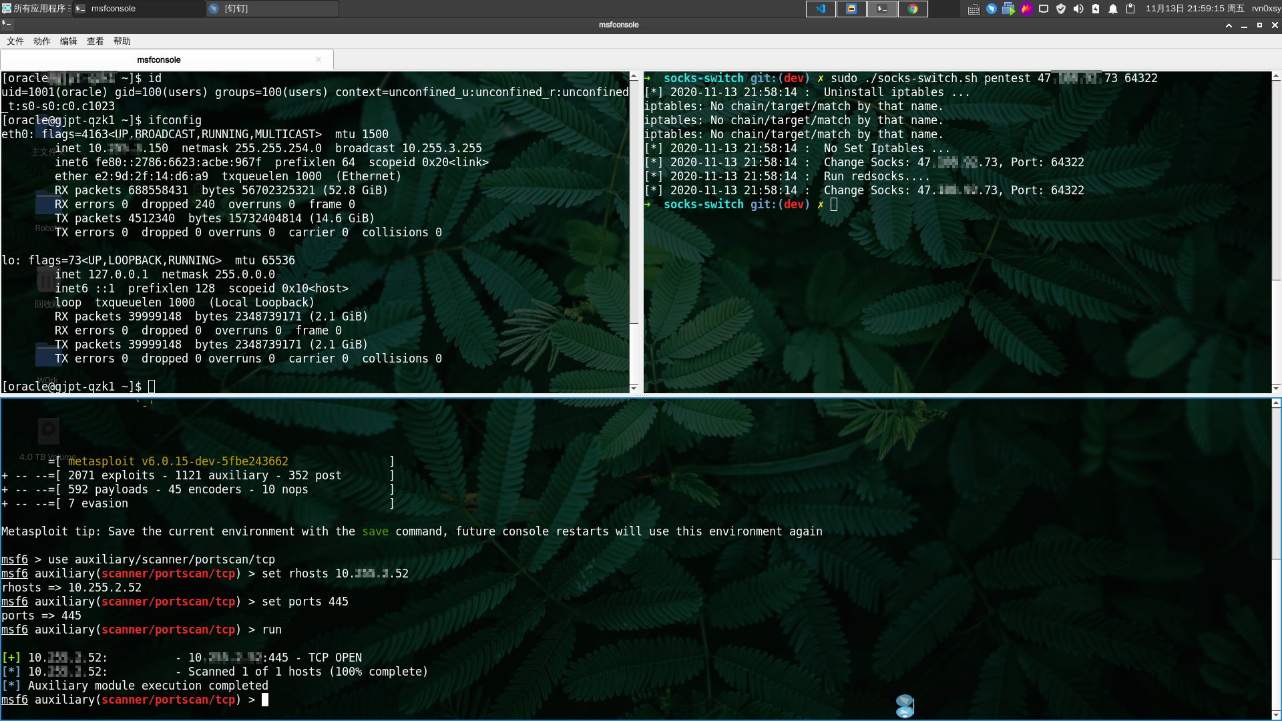
Task: Open the notifications bell tray icon
Action: [1113, 9]
